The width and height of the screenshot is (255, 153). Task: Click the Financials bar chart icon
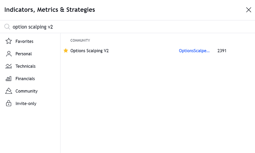point(9,79)
